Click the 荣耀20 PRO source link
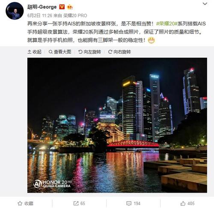This screenshot has height=208, width=214. 75,15
